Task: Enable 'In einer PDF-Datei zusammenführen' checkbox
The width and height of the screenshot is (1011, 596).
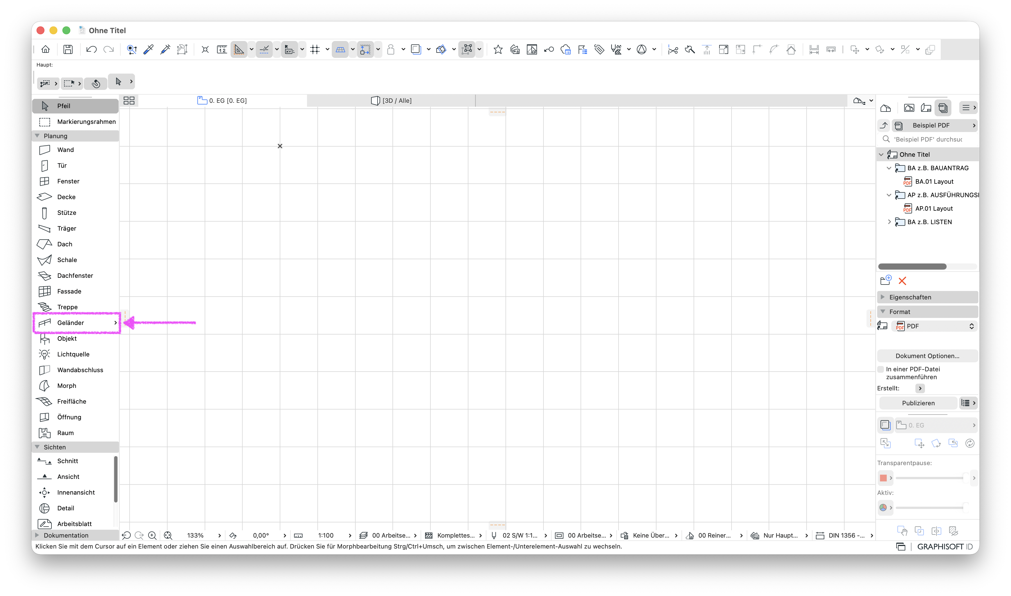Action: point(881,370)
